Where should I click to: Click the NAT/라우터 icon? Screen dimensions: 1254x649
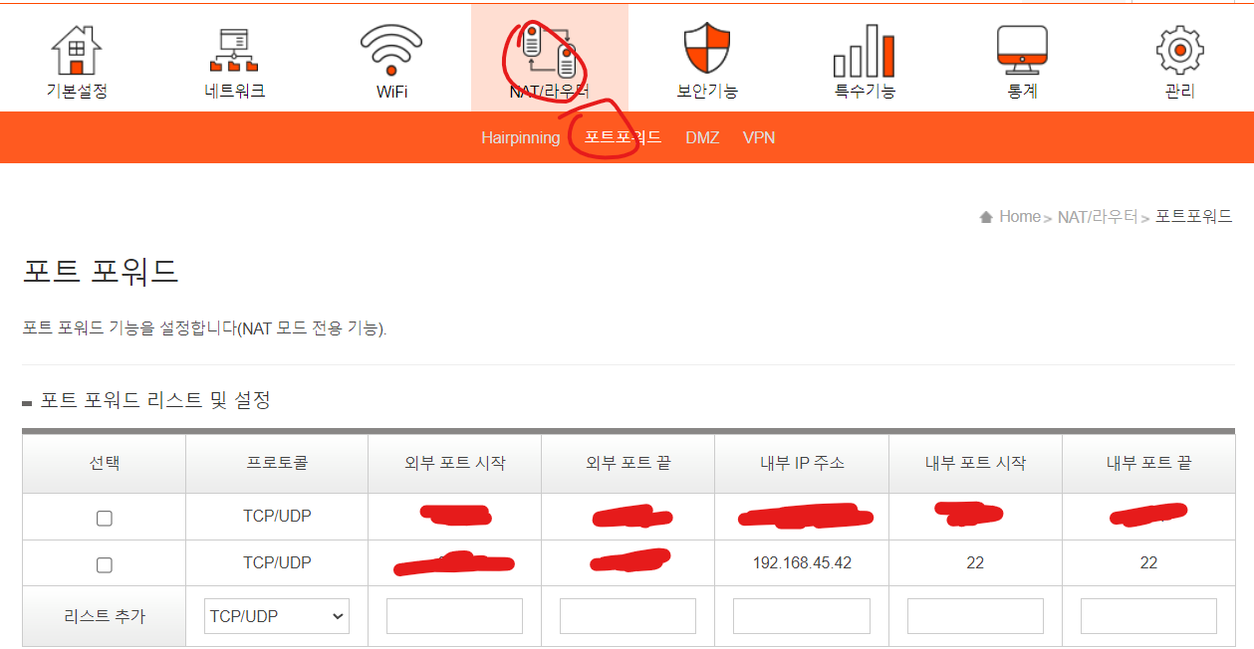(x=549, y=52)
